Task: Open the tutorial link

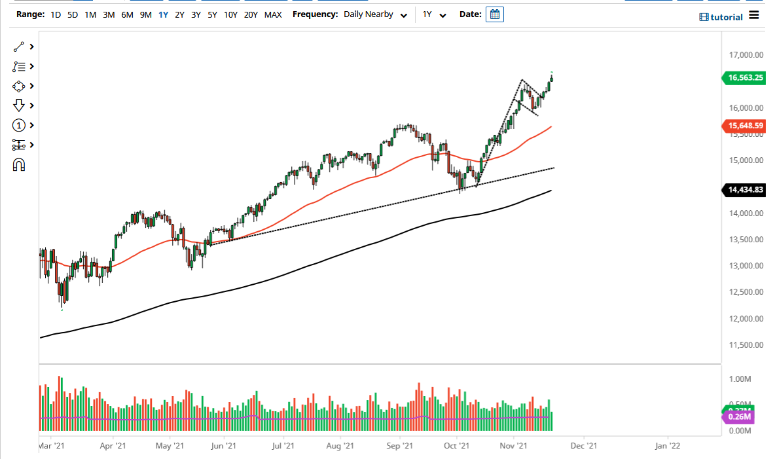Action: pyautogui.click(x=722, y=16)
